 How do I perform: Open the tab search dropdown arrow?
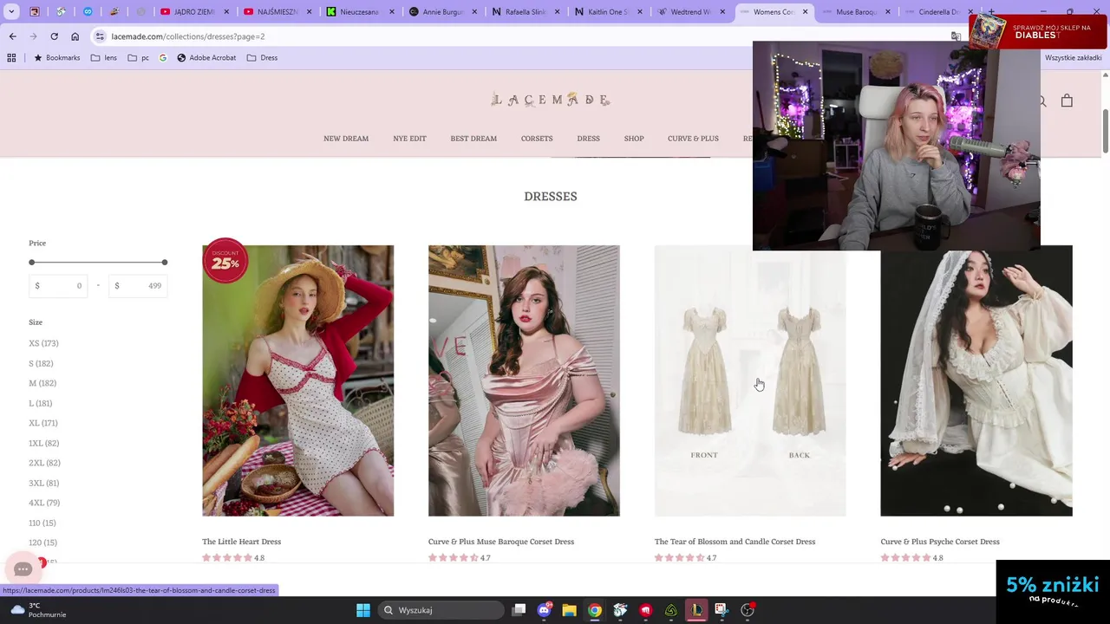[x=11, y=12]
